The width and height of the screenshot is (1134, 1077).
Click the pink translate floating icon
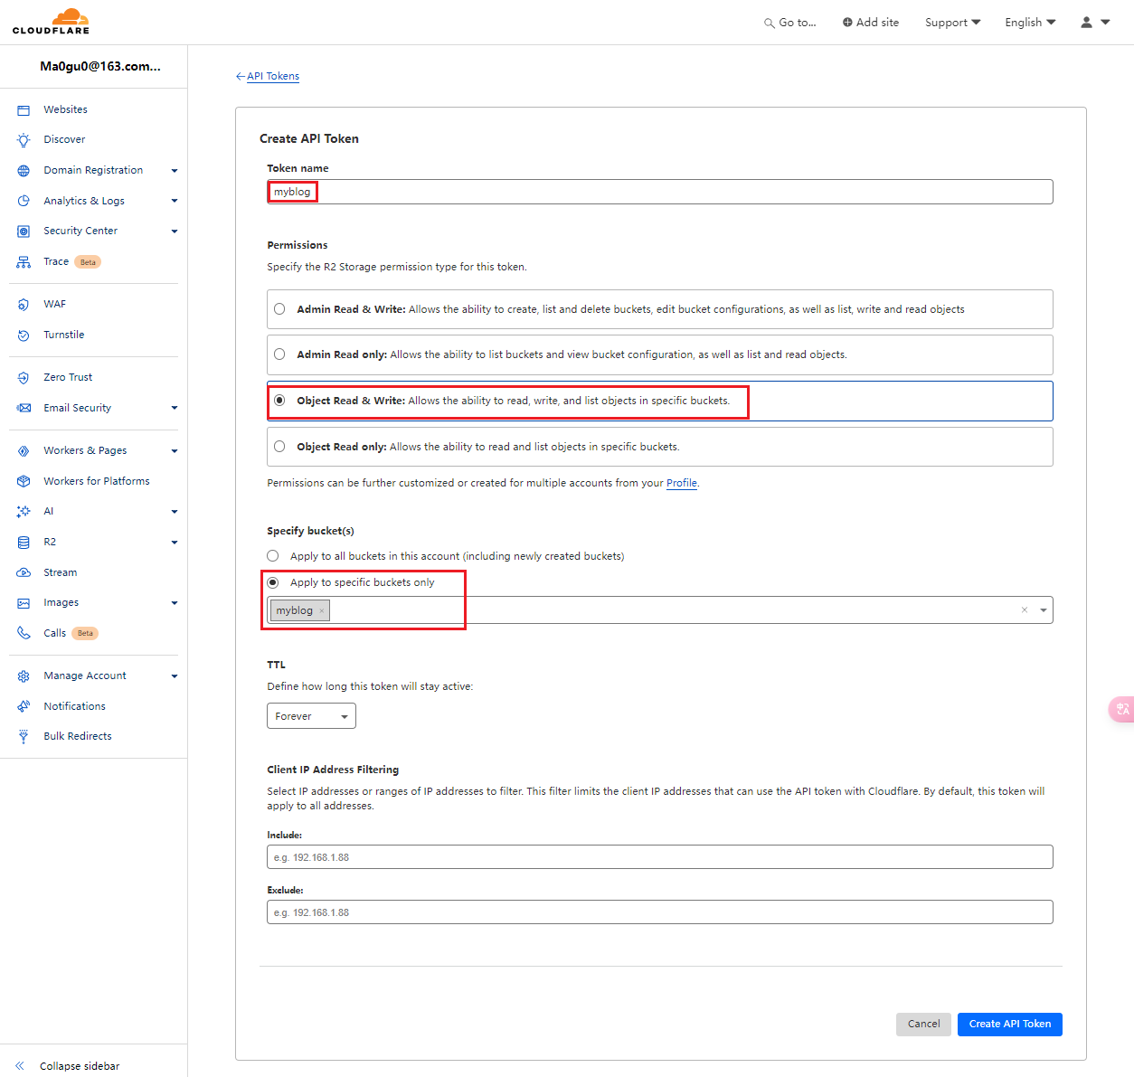coord(1122,709)
